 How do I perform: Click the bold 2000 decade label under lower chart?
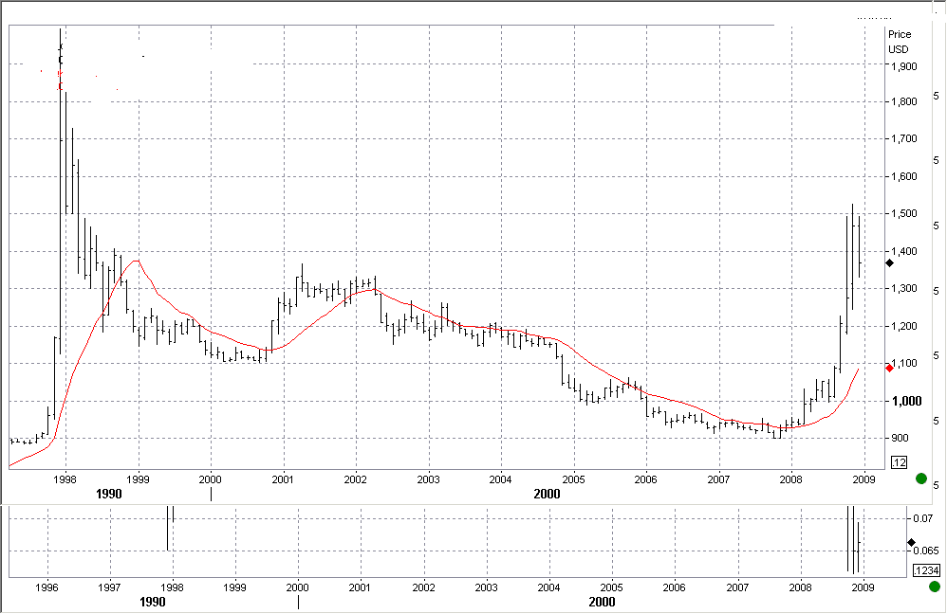click(x=602, y=602)
